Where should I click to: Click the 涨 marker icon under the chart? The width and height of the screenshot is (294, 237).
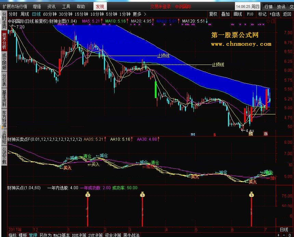click(266, 134)
